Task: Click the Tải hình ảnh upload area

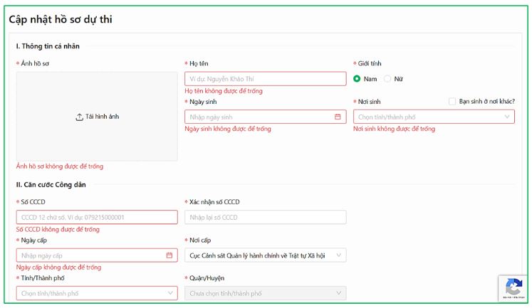Action: (97, 116)
